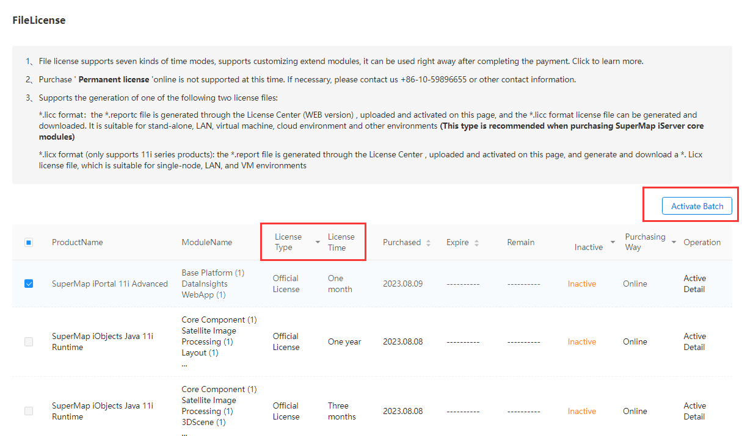Open Detail for the iPortal 11i Advanced license

[694, 289]
